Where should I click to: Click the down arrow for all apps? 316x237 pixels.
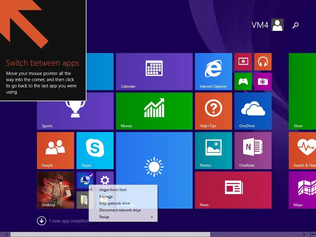point(42,221)
